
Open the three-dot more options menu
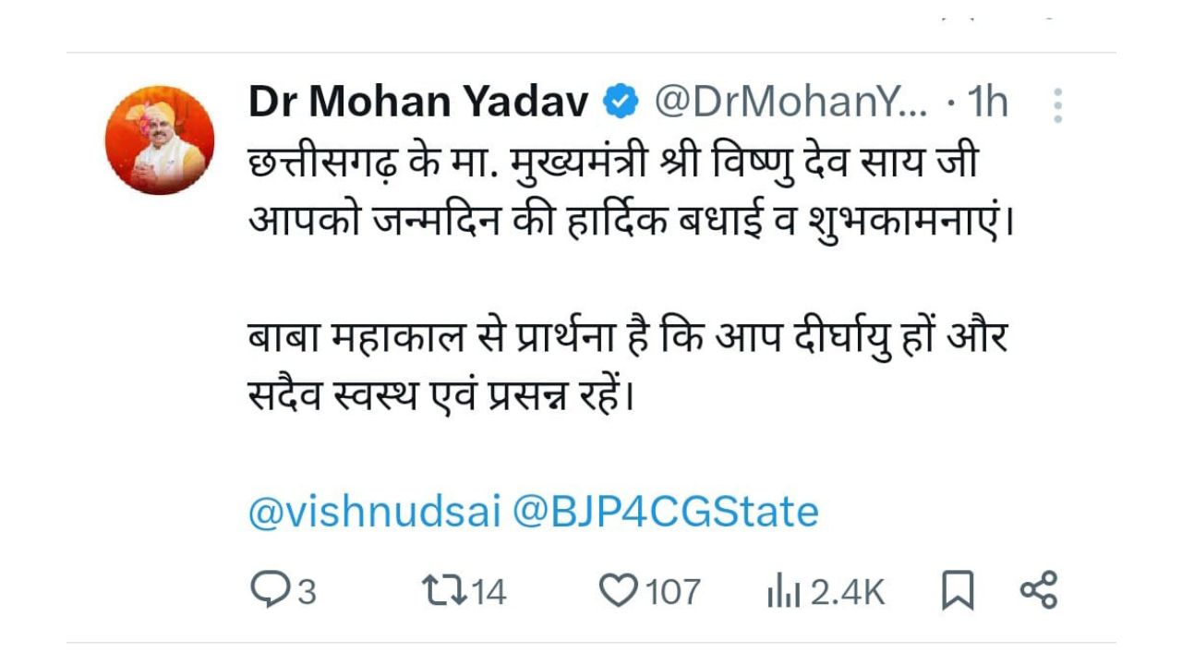point(1057,105)
